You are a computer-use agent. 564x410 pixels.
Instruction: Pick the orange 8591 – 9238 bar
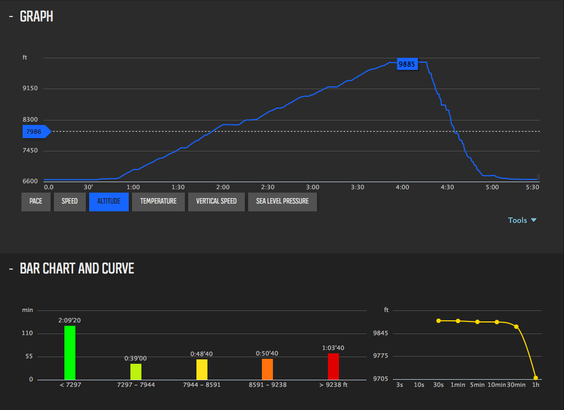(267, 369)
